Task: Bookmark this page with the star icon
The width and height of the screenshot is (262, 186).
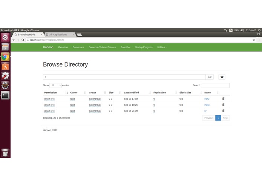Action: [254, 40]
